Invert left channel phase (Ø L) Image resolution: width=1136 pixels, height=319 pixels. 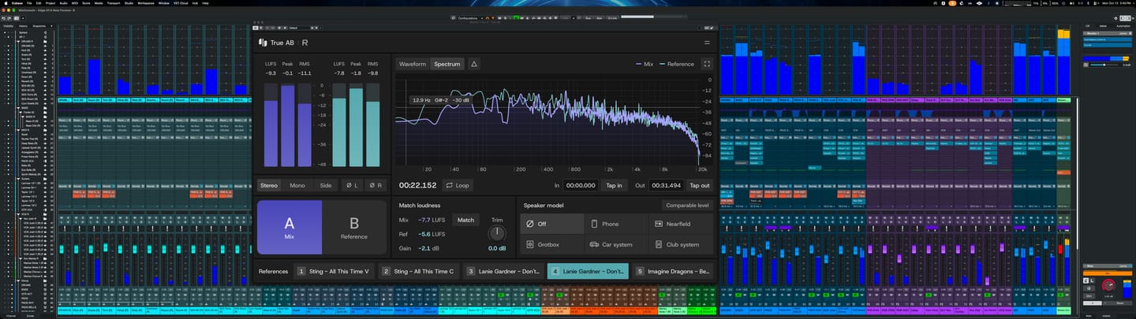(351, 185)
